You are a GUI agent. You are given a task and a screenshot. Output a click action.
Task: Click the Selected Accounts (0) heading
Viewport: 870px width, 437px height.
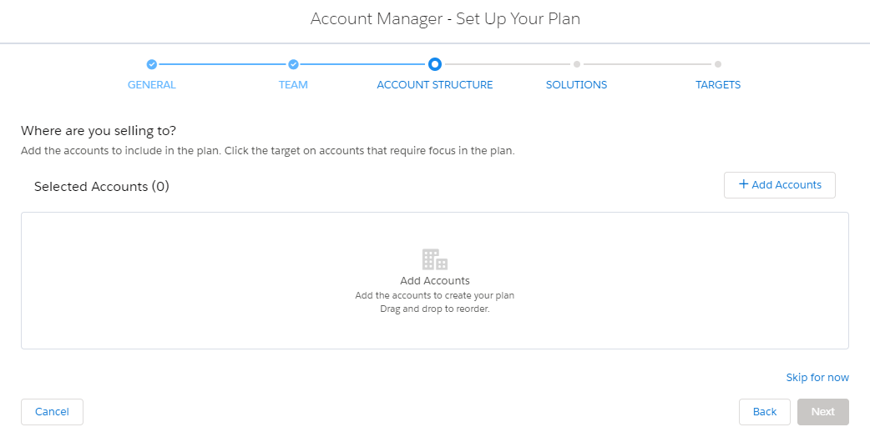point(102,187)
